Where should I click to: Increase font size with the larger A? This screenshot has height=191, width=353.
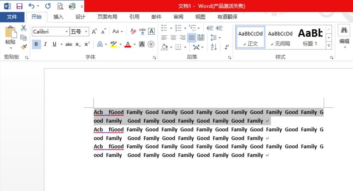[94, 31]
